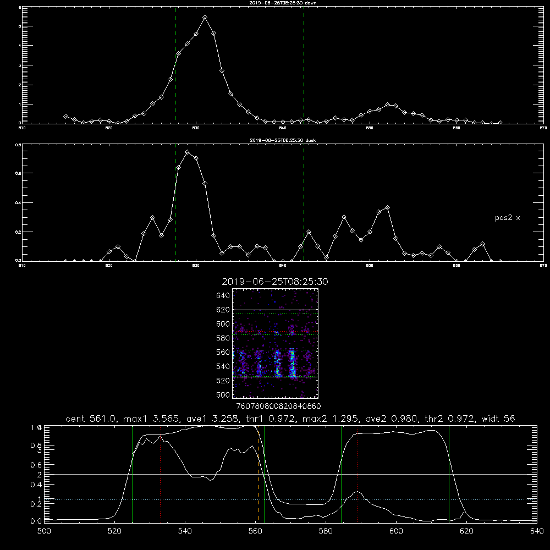Click the '4' y-axis label of the dawn plot
Screen dimensions: 550x550
click(x=20, y=46)
